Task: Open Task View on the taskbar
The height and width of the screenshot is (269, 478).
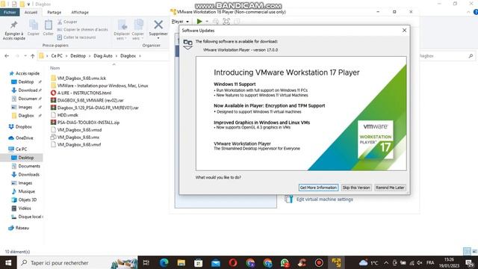Action: point(146,262)
